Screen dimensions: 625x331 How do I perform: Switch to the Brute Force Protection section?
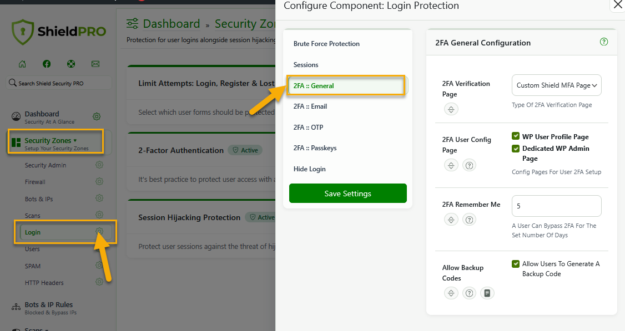click(326, 44)
